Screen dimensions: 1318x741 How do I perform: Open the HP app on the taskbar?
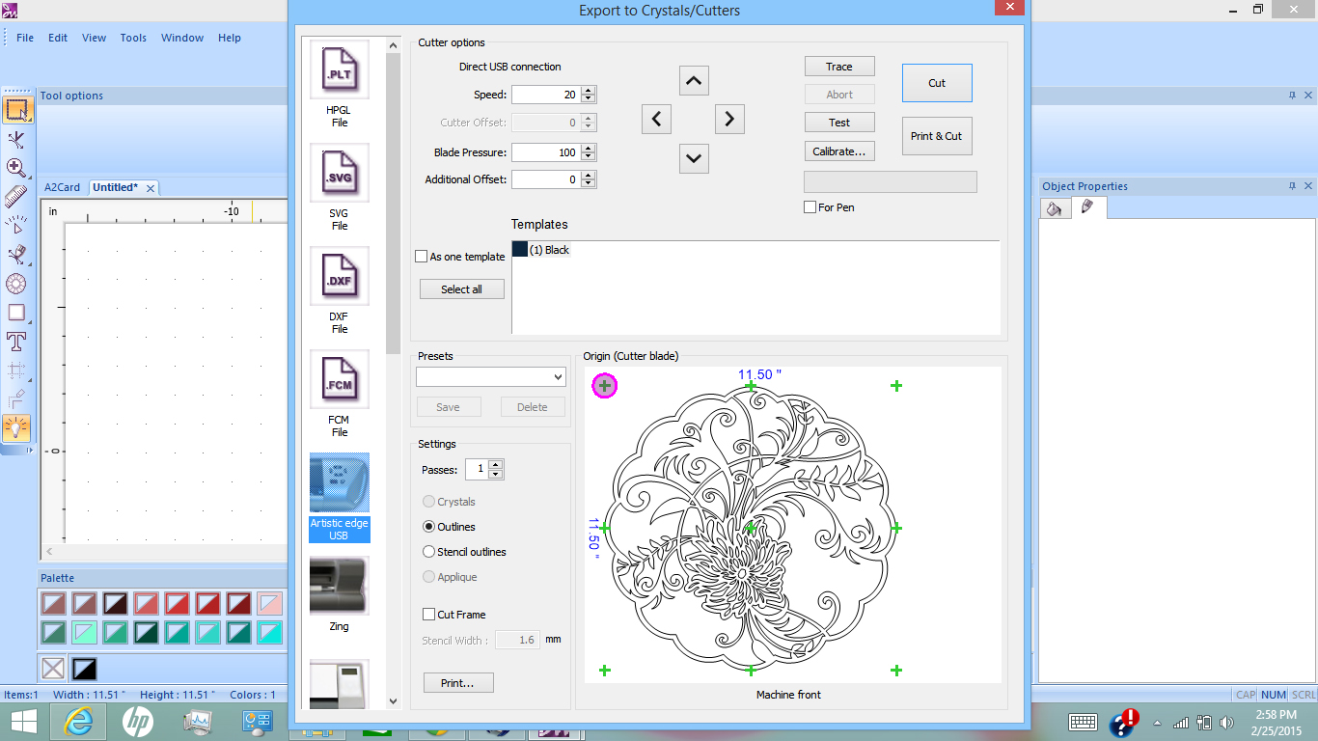click(138, 722)
